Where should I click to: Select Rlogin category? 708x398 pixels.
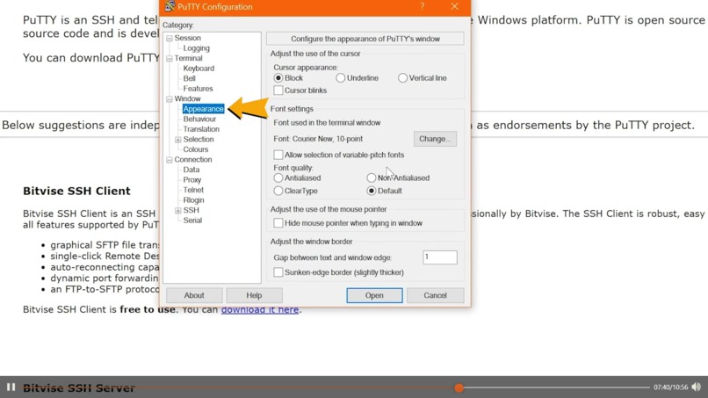[193, 200]
